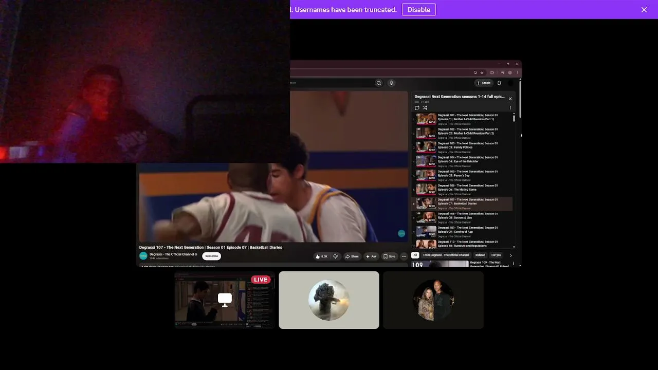Like the Degrassi 107 video

[321, 256]
